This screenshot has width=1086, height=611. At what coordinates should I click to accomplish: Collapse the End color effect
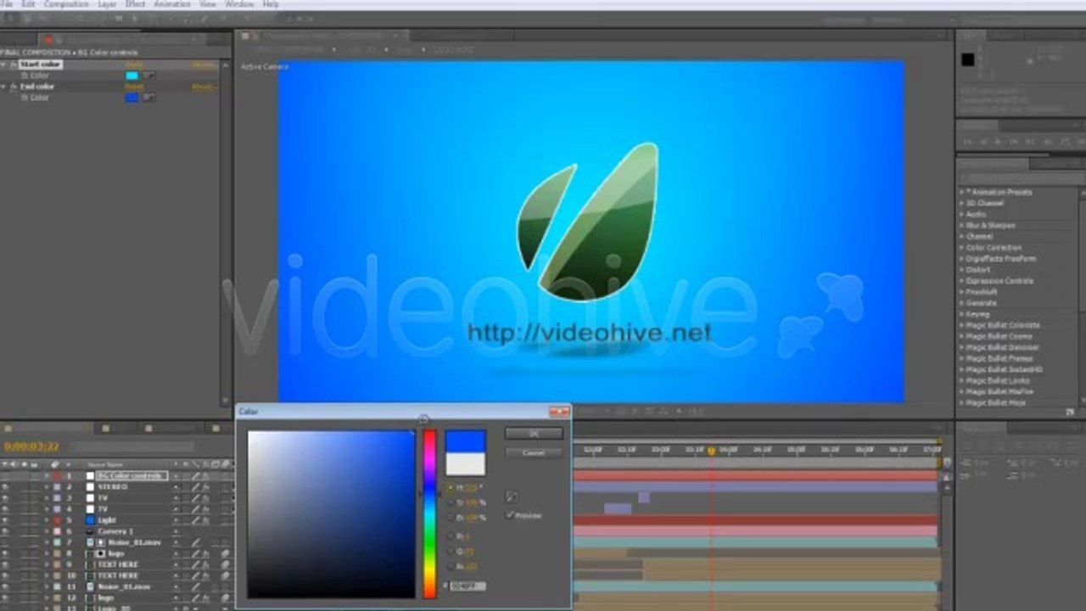[x=3, y=87]
